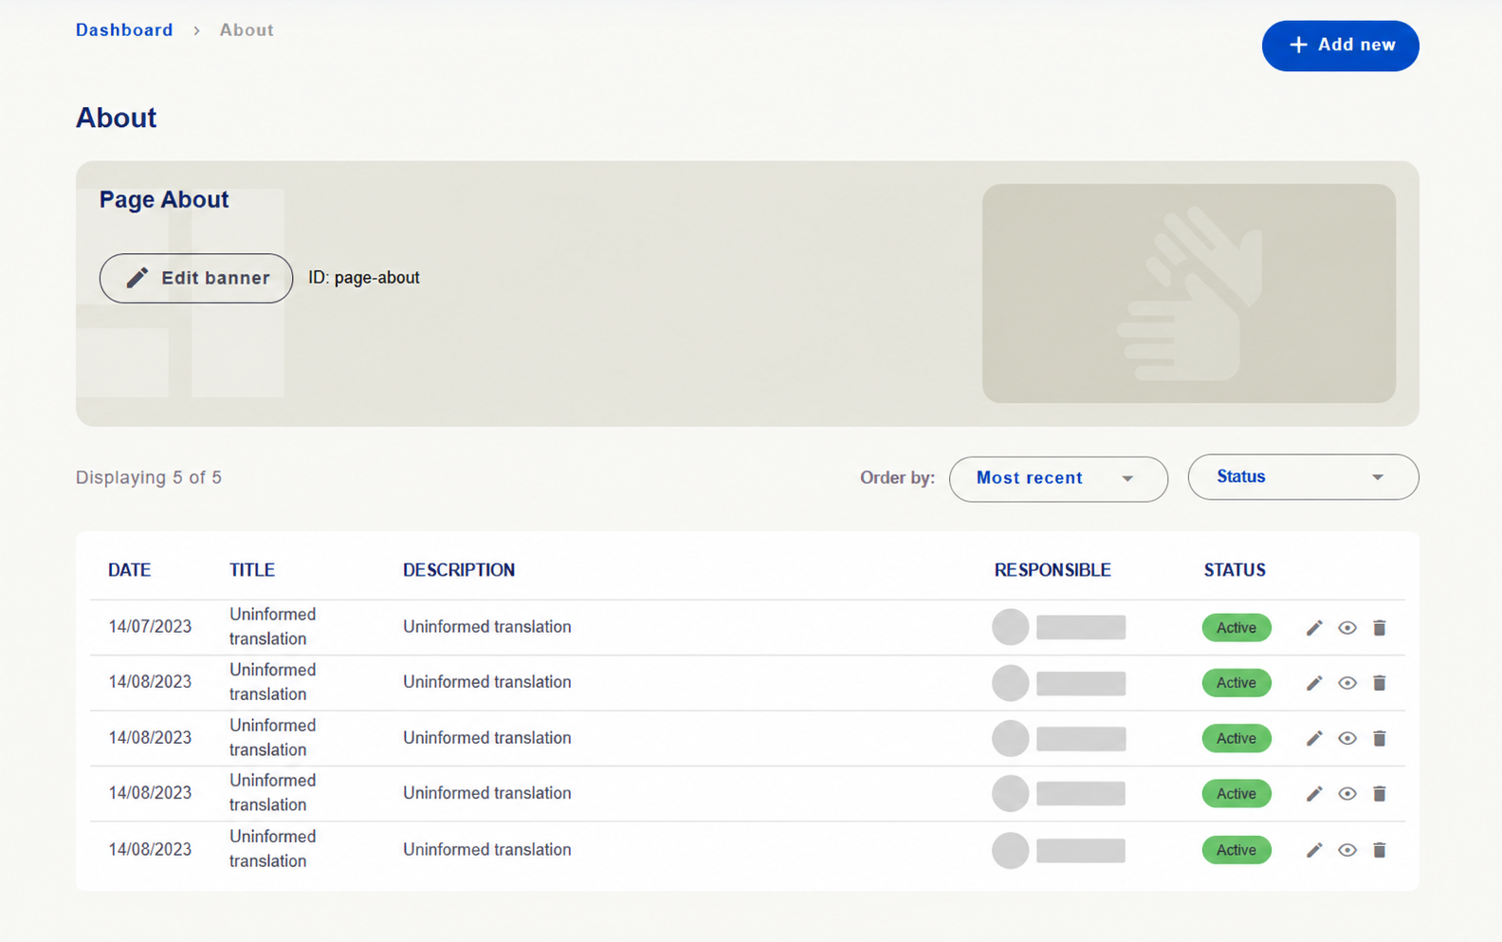The width and height of the screenshot is (1502, 942).
Task: Click the pencil icon in the fourth table row
Action: [x=1313, y=794]
